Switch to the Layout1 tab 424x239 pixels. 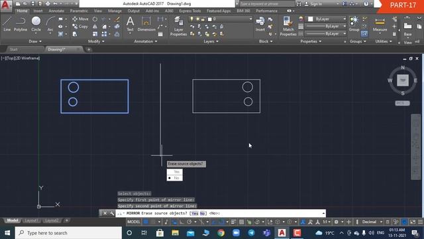(31, 220)
